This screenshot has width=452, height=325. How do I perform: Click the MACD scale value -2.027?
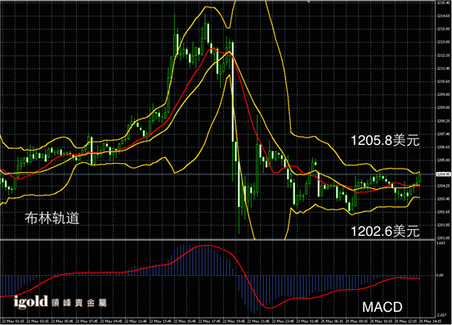(x=441, y=315)
